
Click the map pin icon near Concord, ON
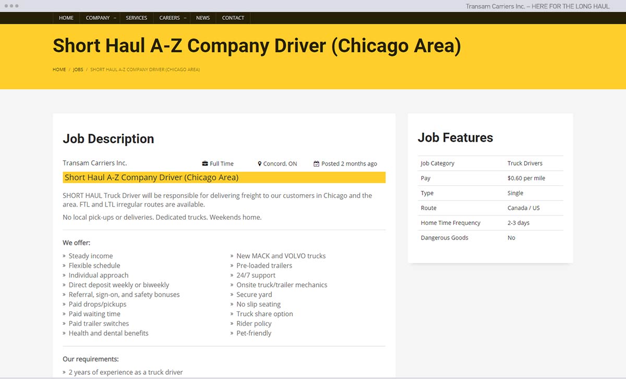coord(260,163)
